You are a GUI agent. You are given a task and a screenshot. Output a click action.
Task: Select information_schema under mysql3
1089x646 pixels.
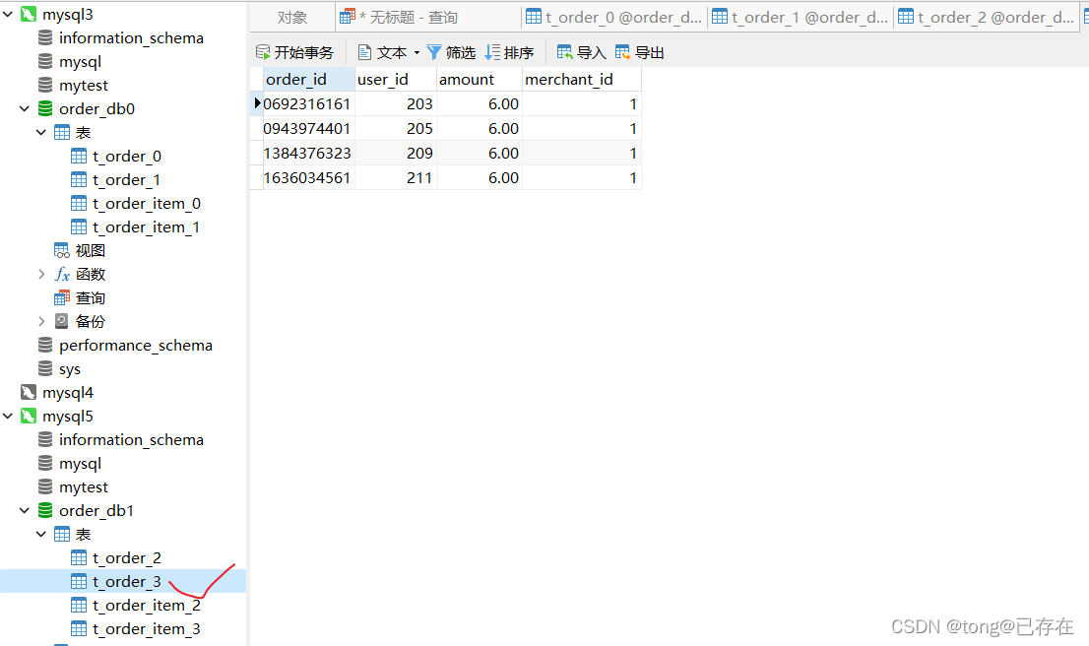tap(131, 37)
